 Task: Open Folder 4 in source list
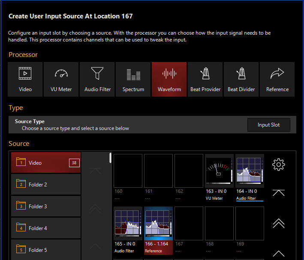coord(46,228)
